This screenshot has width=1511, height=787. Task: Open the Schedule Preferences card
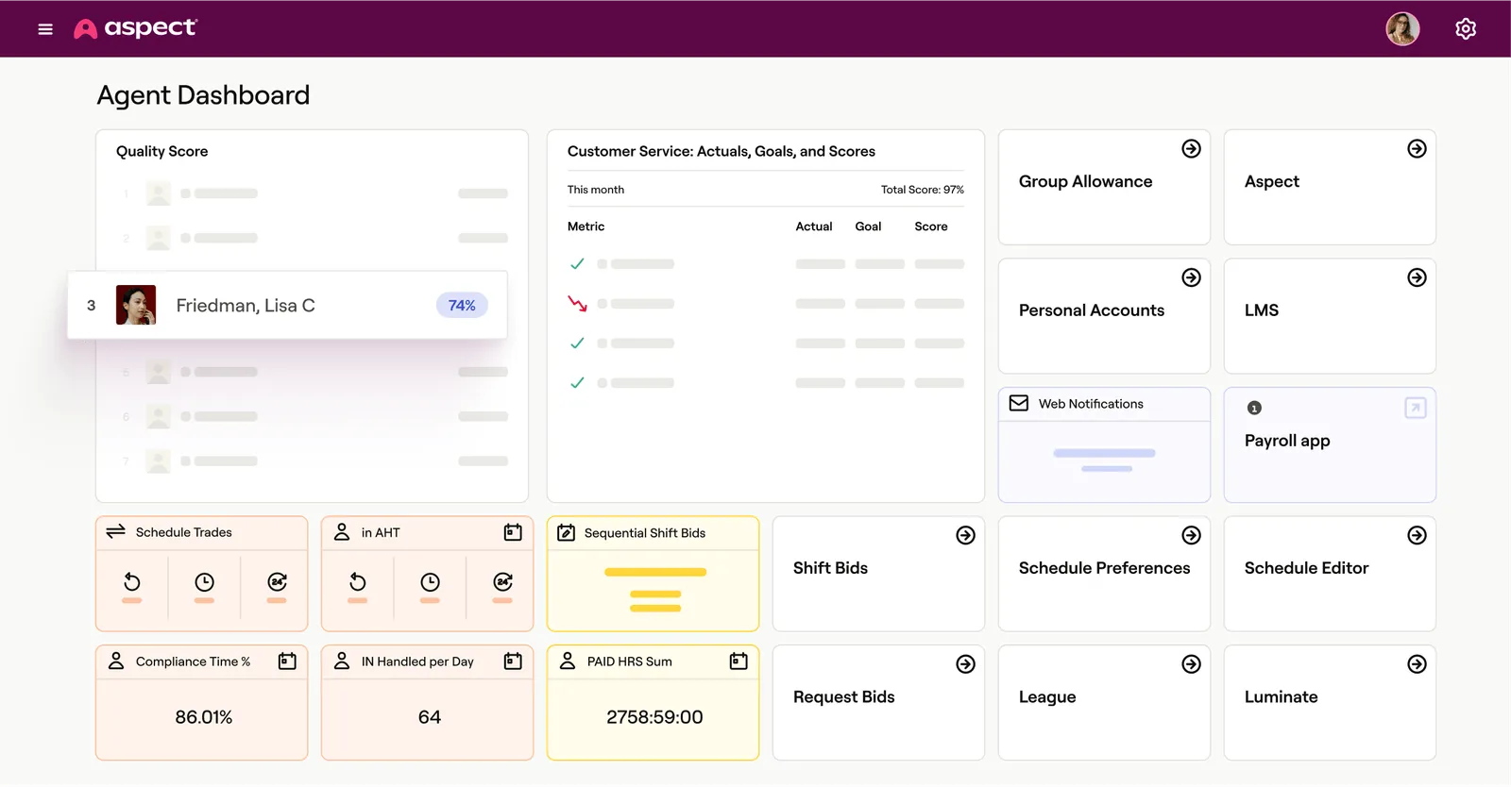click(x=1104, y=574)
